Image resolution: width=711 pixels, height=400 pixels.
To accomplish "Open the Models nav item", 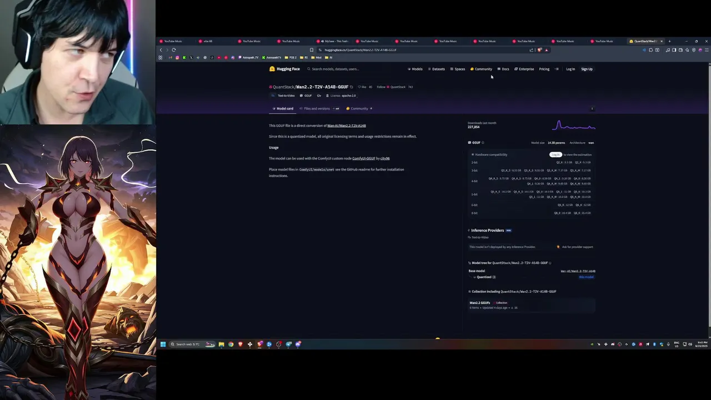I will [x=415, y=69].
